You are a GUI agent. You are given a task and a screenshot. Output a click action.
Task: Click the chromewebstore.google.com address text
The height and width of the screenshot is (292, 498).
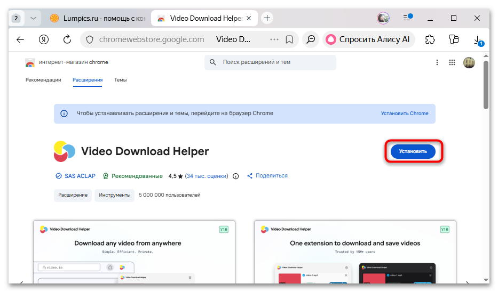click(152, 39)
